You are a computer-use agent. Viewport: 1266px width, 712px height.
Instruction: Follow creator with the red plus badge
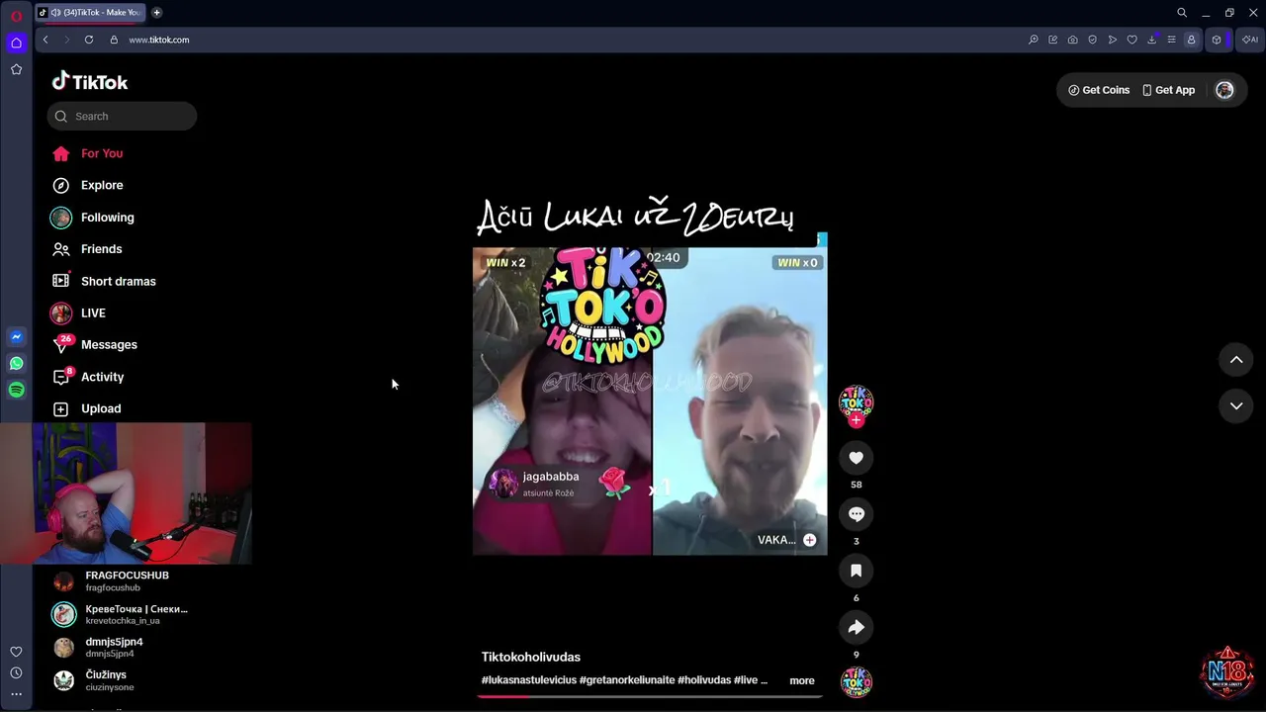tap(857, 420)
